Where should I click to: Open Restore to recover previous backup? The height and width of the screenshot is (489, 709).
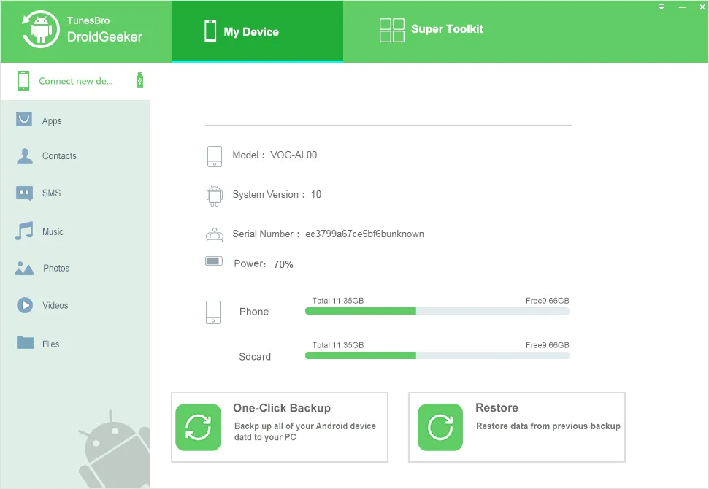coord(517,427)
